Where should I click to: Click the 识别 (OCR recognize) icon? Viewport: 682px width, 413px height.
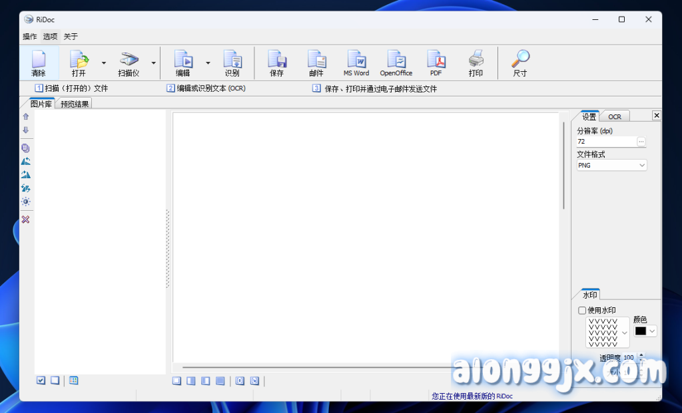click(x=232, y=63)
